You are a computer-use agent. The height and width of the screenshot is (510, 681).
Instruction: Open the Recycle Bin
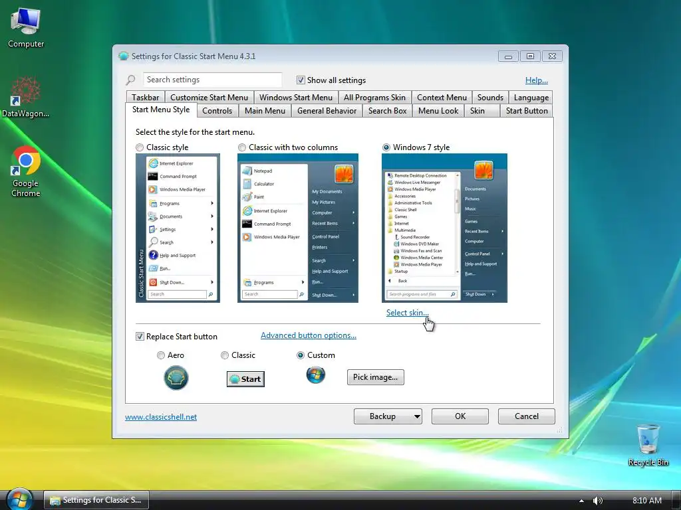tap(648, 446)
